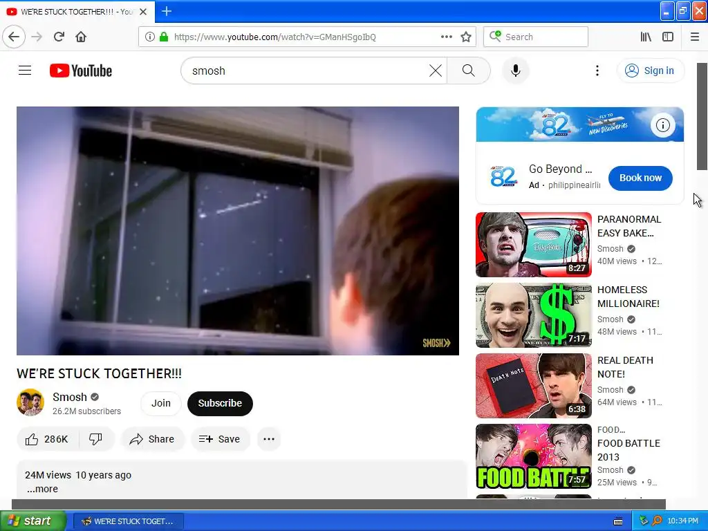The height and width of the screenshot is (531, 708).
Task: Save the video to a playlist
Action: pyautogui.click(x=220, y=439)
